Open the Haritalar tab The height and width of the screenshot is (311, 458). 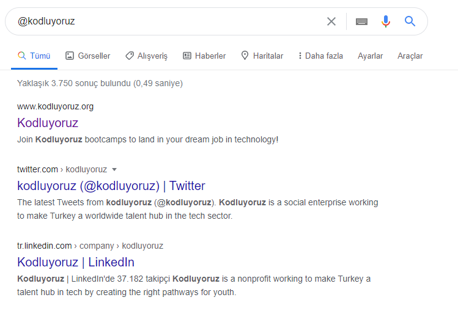coord(262,56)
